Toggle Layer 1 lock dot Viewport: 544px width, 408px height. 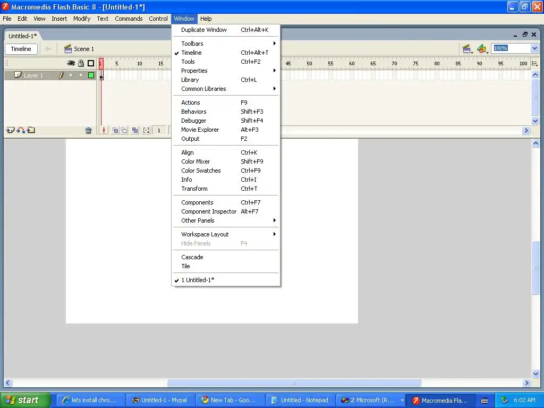pos(81,75)
